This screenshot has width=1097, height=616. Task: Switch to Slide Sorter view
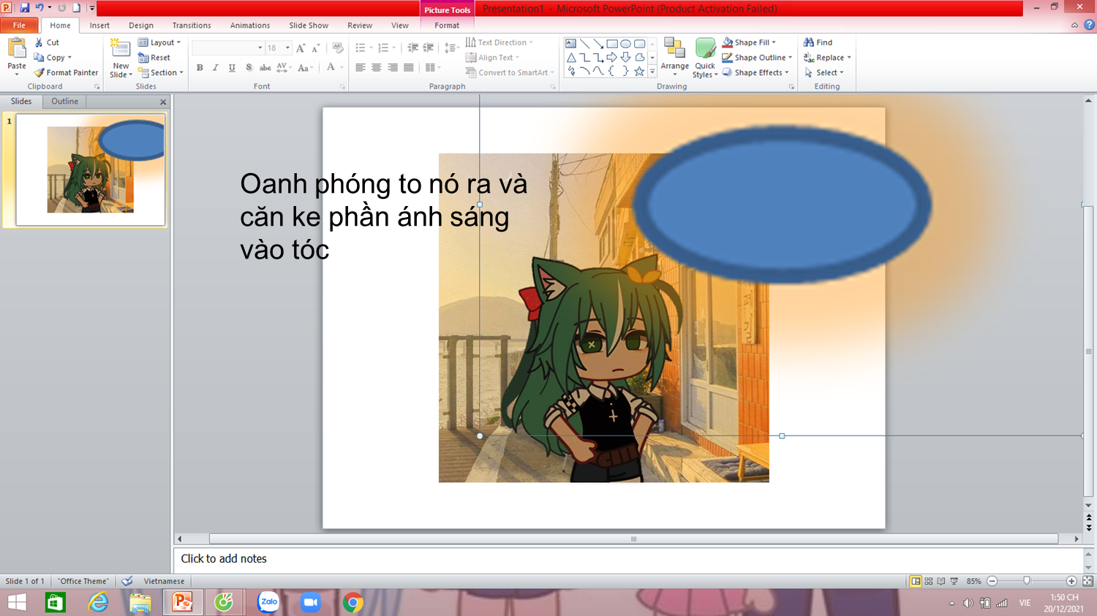[929, 582]
